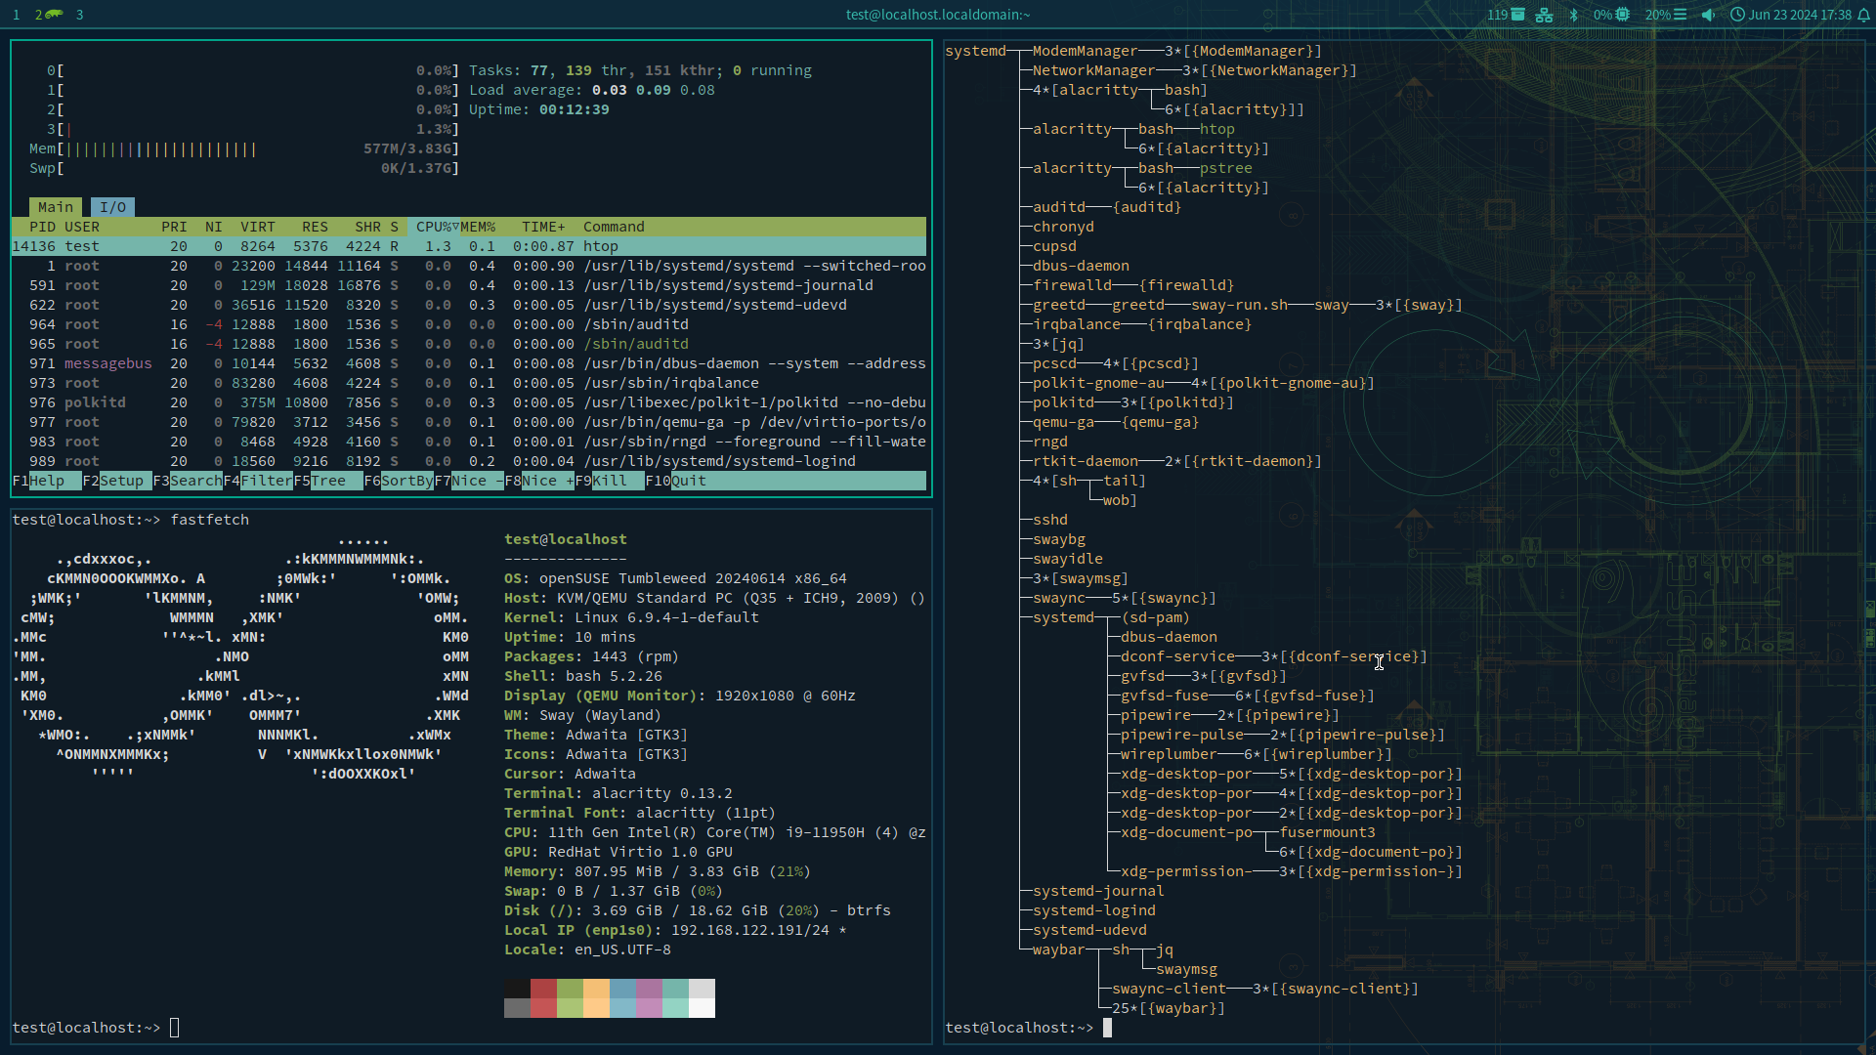Click the clock icon next to the date
This screenshot has width=1876, height=1055.
(1738, 14)
